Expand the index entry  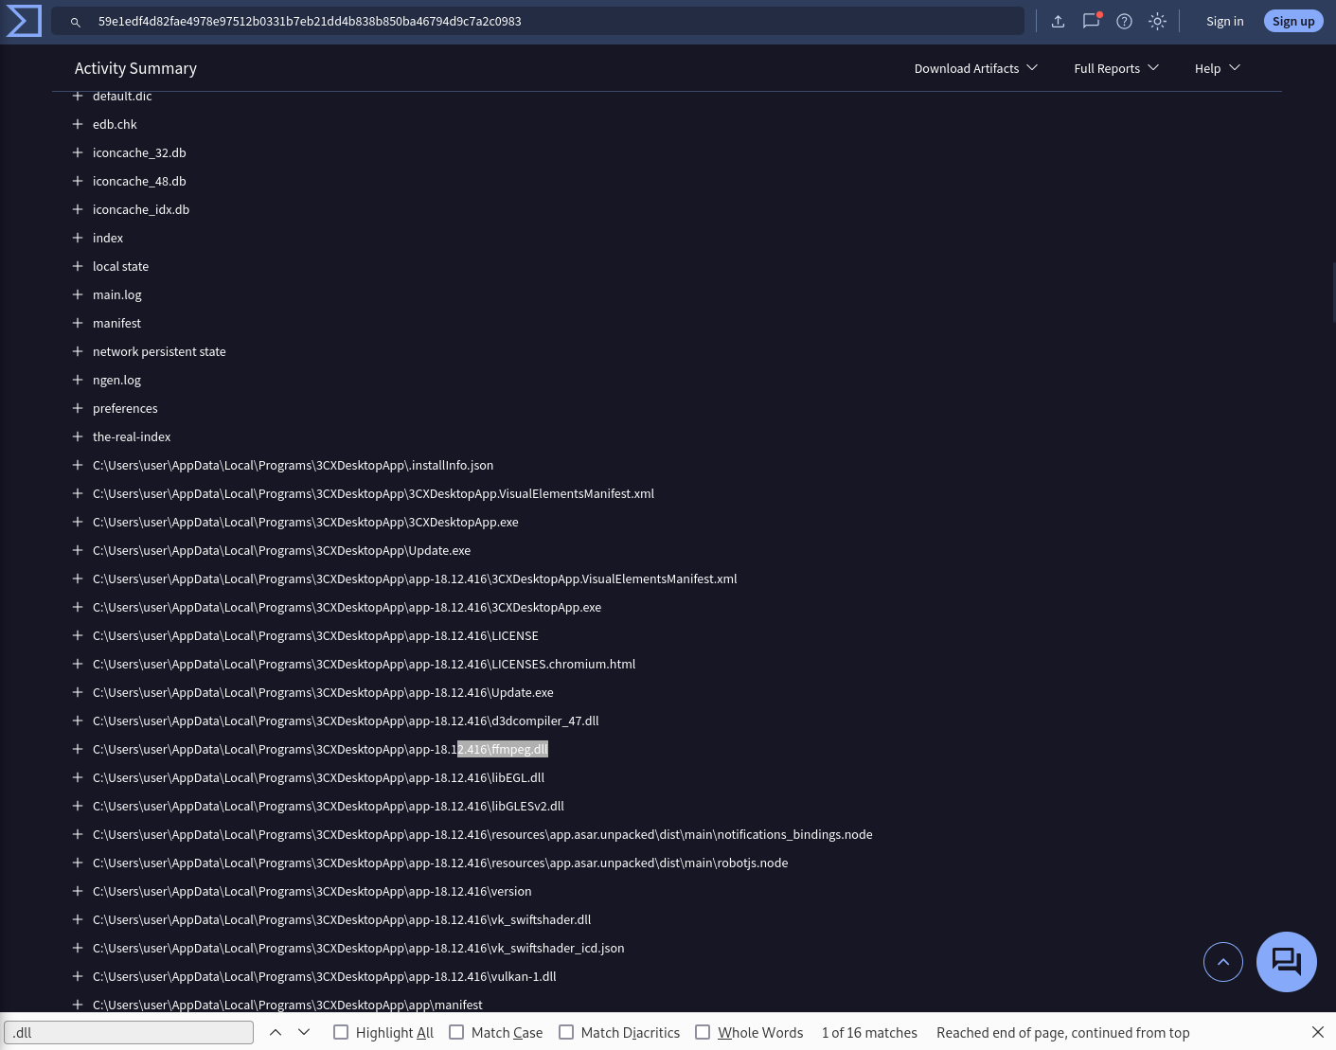click(78, 238)
